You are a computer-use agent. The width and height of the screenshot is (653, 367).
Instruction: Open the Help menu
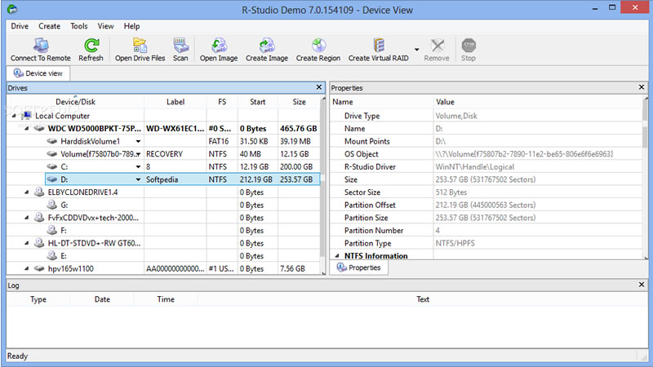131,26
